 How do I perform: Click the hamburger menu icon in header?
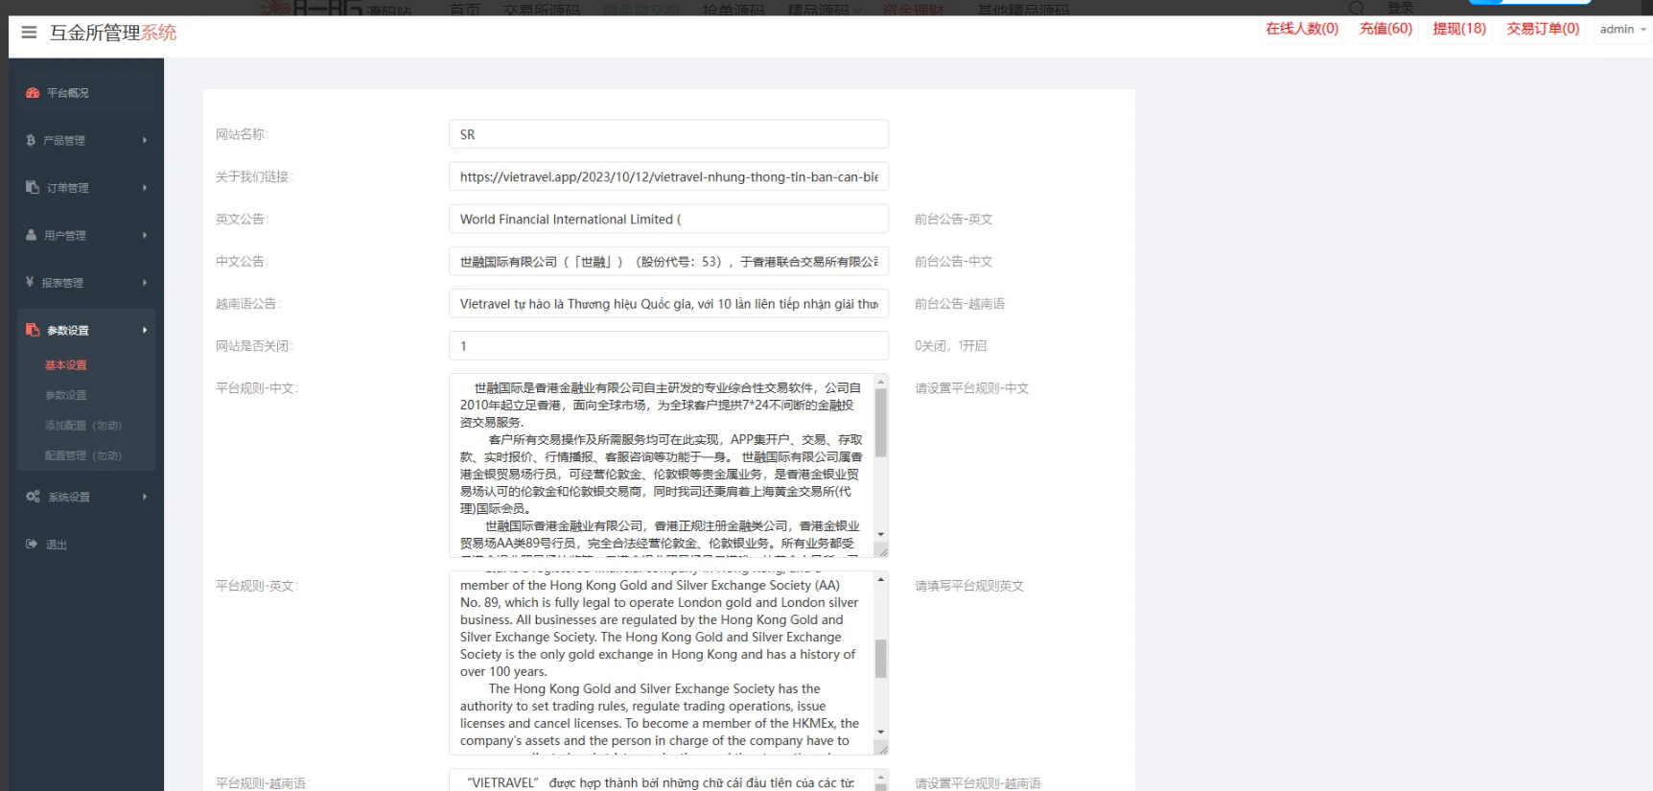pos(29,33)
